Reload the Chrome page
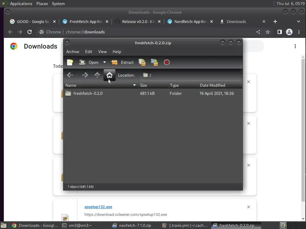This screenshot has width=306, height=229. (x=30, y=32)
